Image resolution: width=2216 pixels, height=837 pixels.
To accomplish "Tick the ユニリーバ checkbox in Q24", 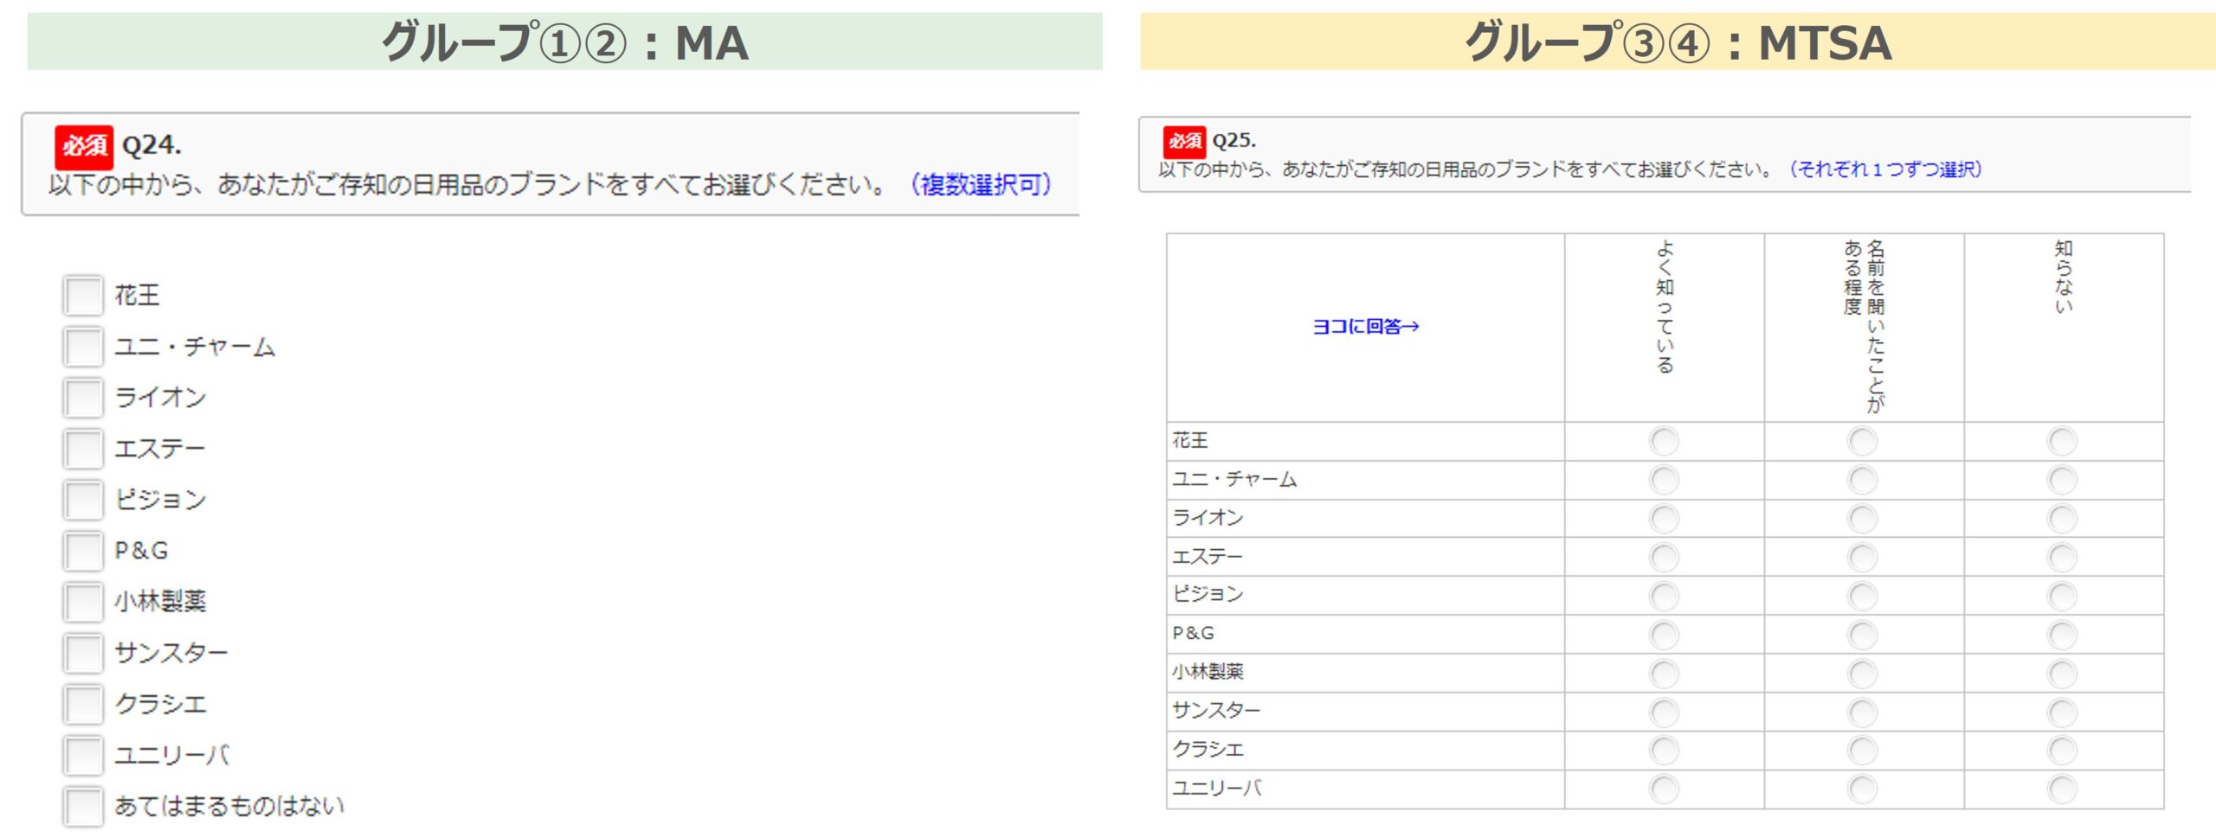I will tap(83, 755).
